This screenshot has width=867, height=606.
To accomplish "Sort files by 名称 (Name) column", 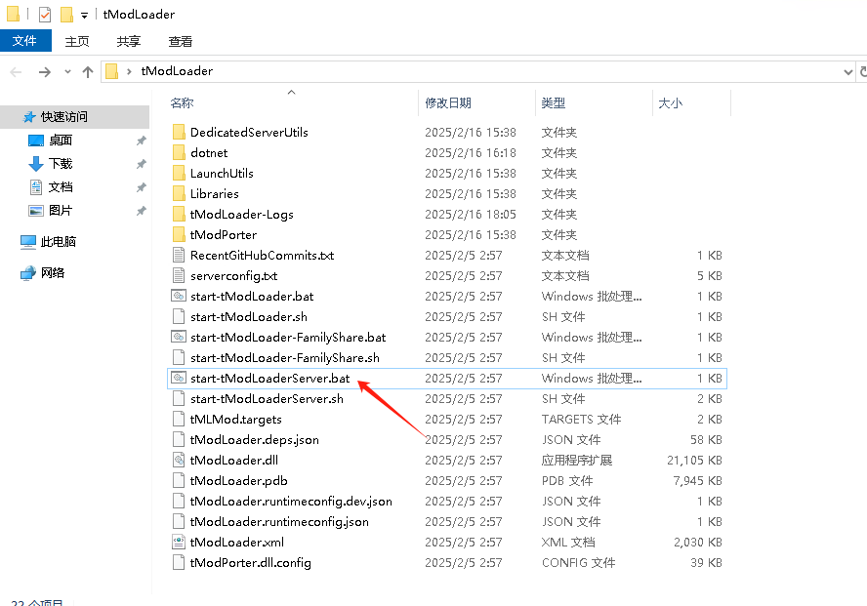I will pos(182,102).
